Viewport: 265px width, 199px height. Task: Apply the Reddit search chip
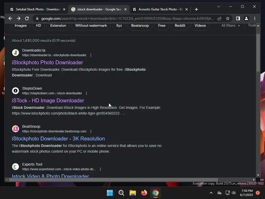click(x=180, y=26)
